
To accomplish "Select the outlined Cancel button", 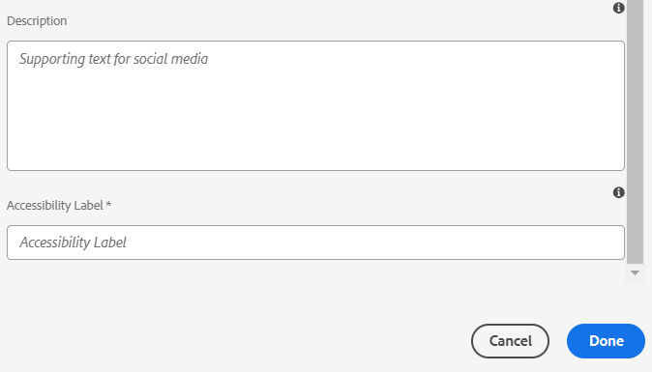I will coord(510,341).
